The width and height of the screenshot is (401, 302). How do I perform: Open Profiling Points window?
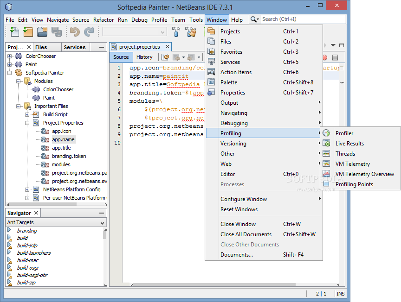coord(360,184)
